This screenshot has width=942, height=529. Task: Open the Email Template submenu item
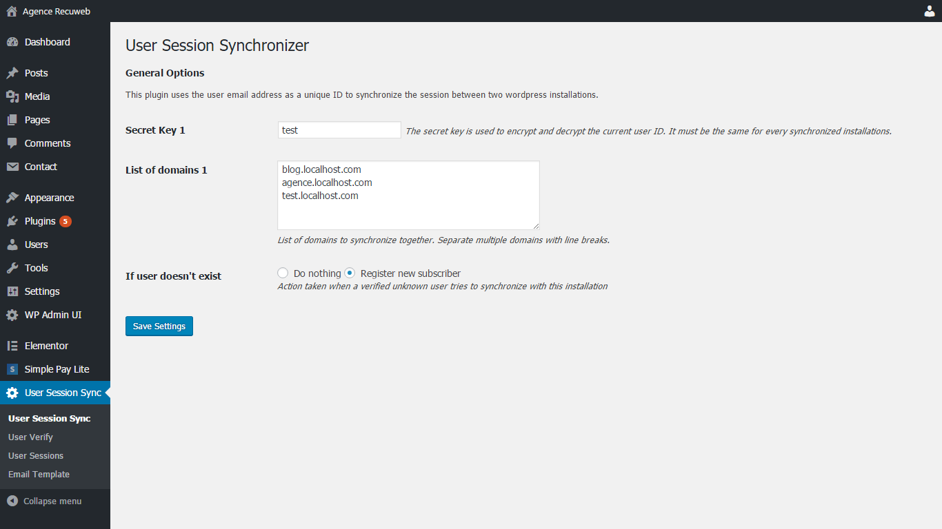(x=39, y=474)
